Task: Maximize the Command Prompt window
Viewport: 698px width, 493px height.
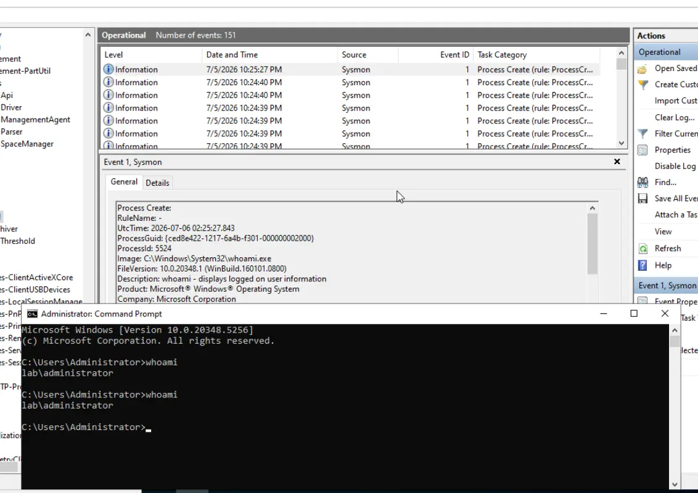Action: [x=634, y=313]
